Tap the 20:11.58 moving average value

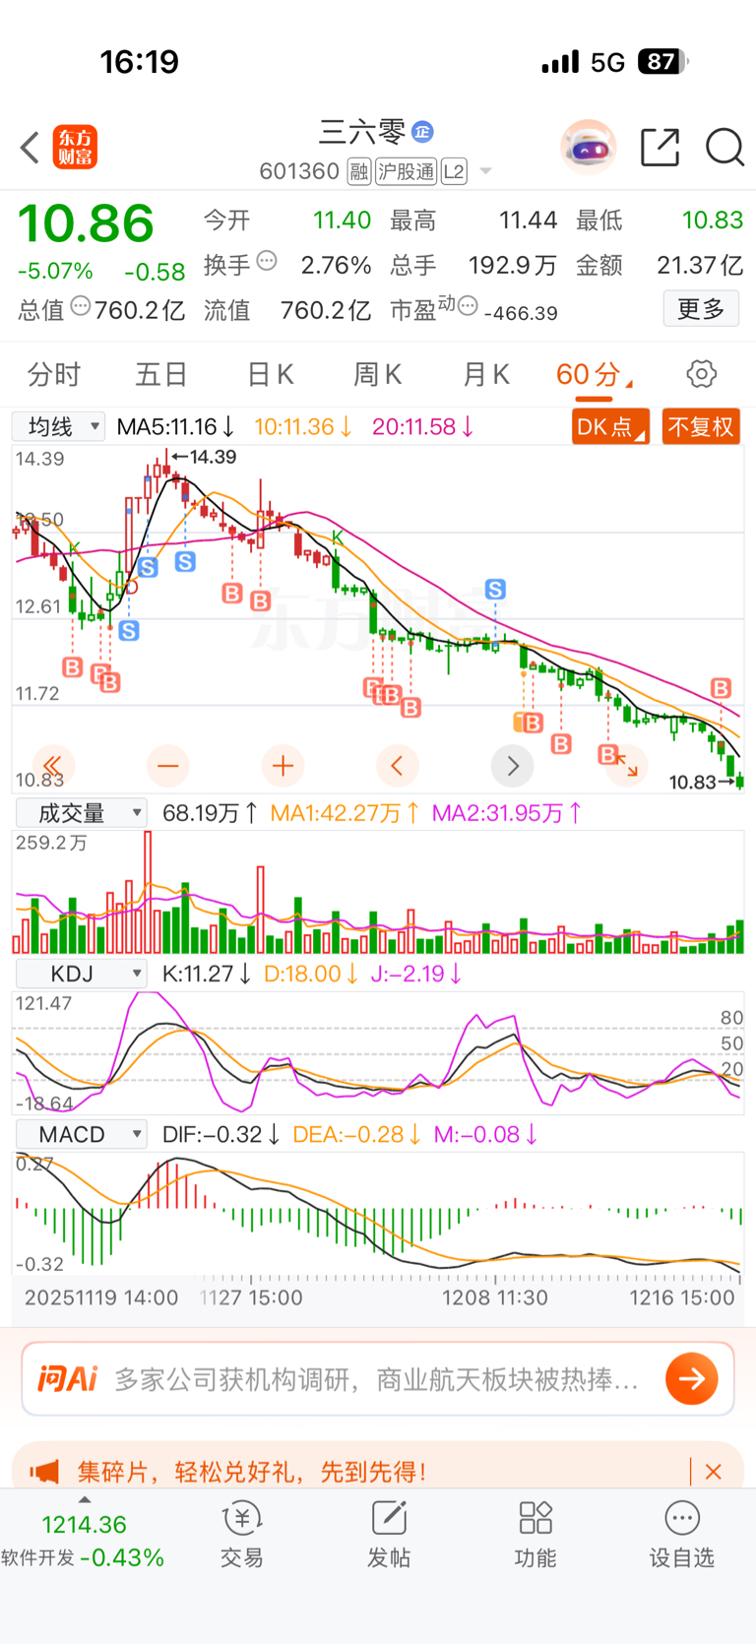(x=423, y=426)
